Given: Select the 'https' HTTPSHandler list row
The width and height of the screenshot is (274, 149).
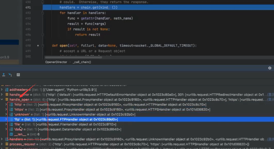Looking at the screenshot, I should click(137, 109).
